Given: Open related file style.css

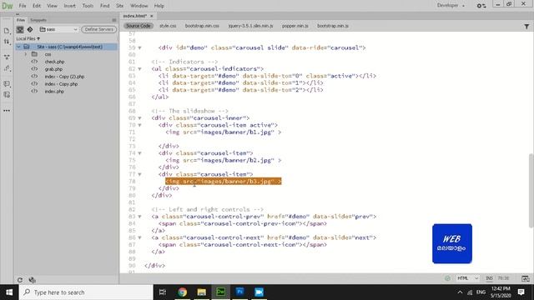Looking at the screenshot, I should pos(168,26).
